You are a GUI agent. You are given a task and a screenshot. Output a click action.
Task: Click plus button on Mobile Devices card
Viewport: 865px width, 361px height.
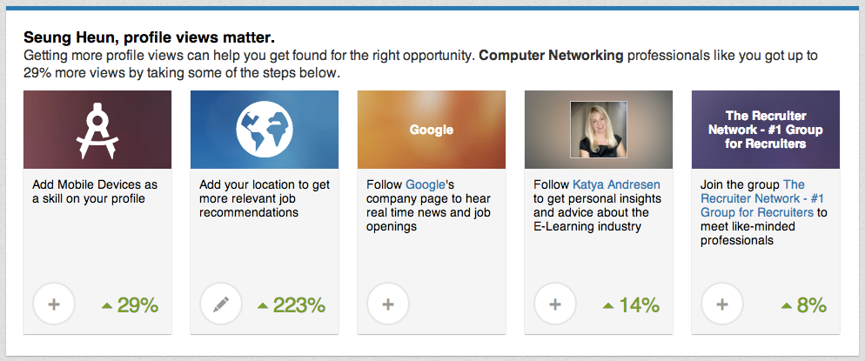coord(54,304)
